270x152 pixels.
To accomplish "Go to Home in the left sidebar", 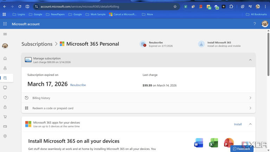I will 5,58.
